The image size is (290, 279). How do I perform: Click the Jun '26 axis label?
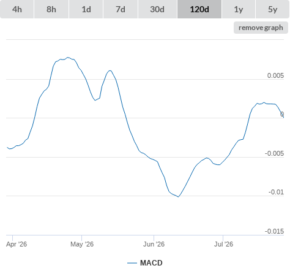click(154, 244)
